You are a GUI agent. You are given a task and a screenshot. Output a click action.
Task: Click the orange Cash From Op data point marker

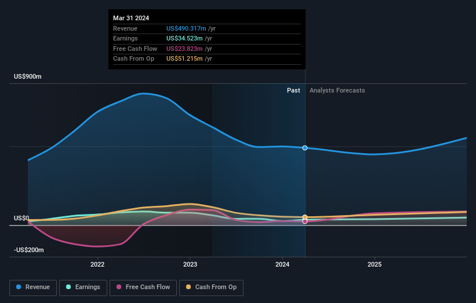point(305,217)
